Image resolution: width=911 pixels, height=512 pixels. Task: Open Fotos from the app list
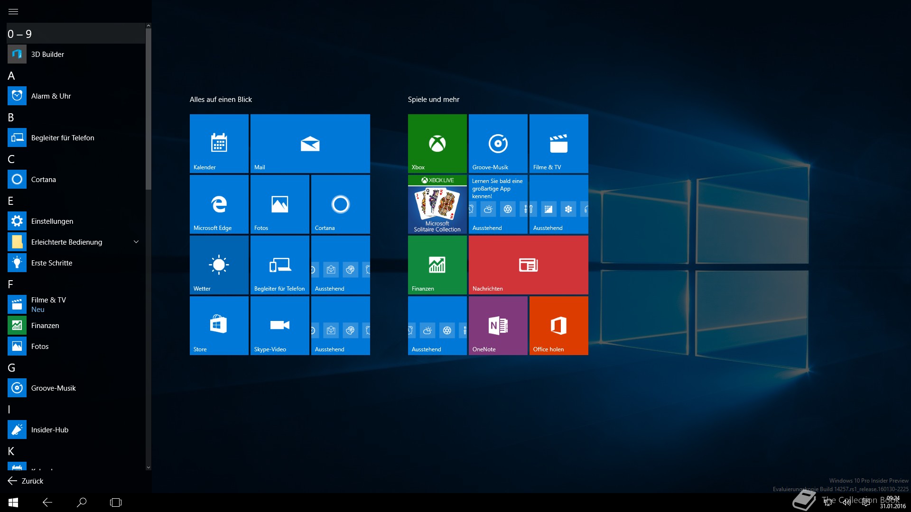click(x=76, y=346)
